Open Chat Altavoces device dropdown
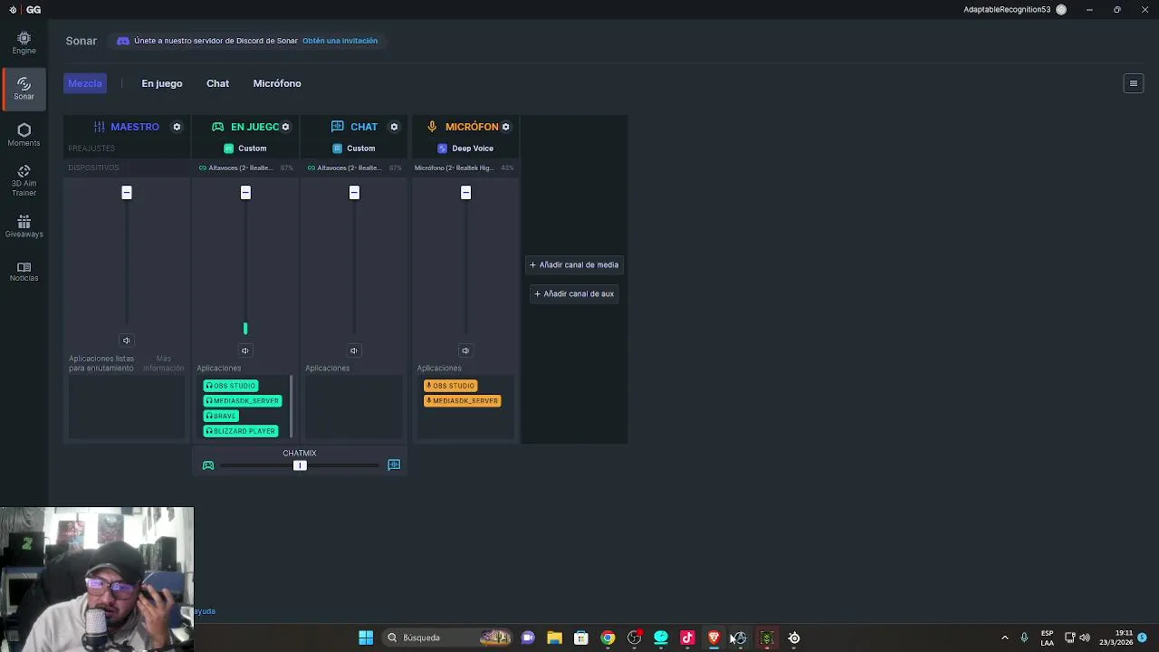 click(x=354, y=168)
